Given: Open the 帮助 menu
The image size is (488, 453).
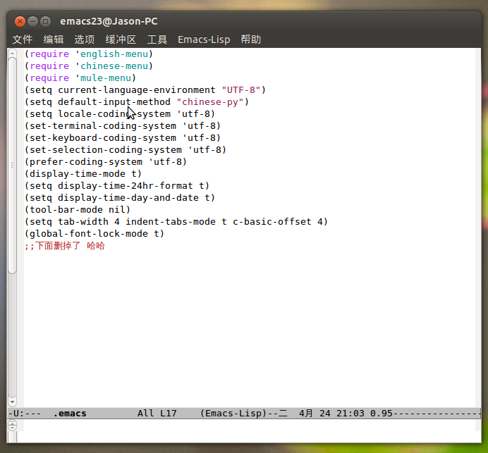Looking at the screenshot, I should 251,39.
